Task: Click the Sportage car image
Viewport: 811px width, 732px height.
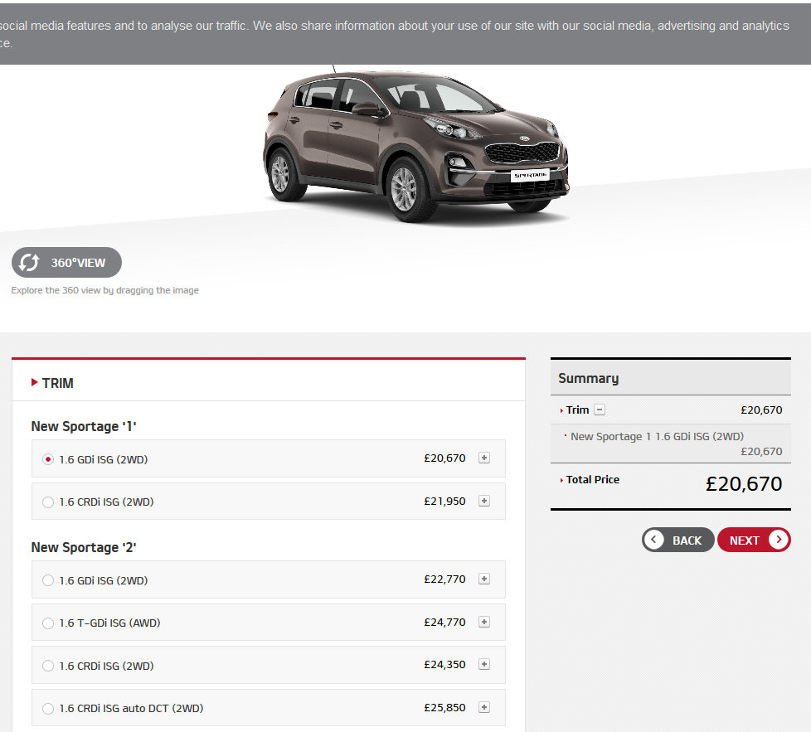Action: click(416, 146)
